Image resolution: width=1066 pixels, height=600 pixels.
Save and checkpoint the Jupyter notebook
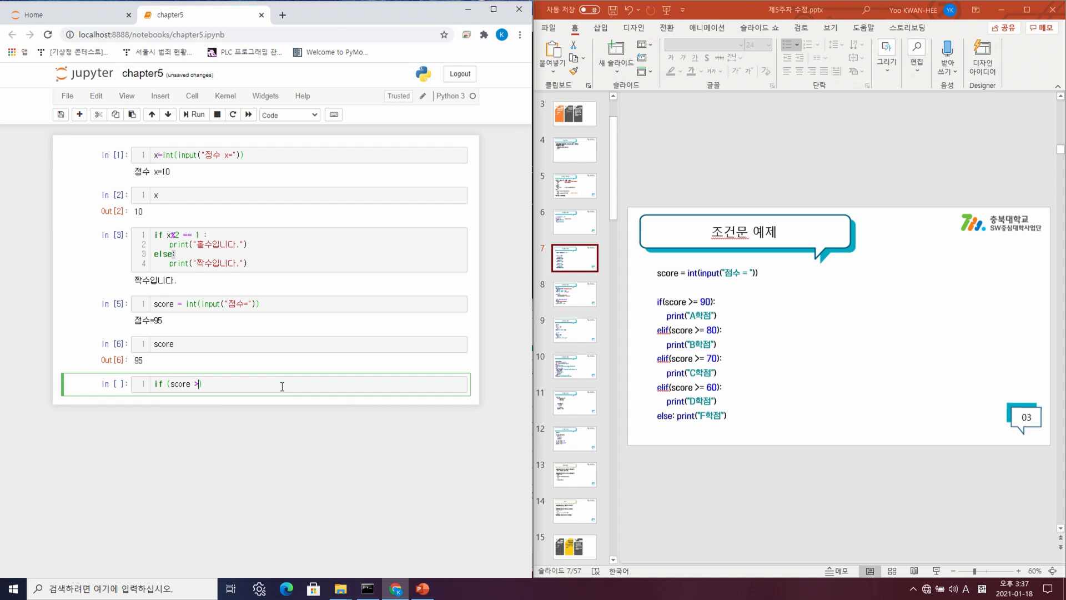(61, 114)
